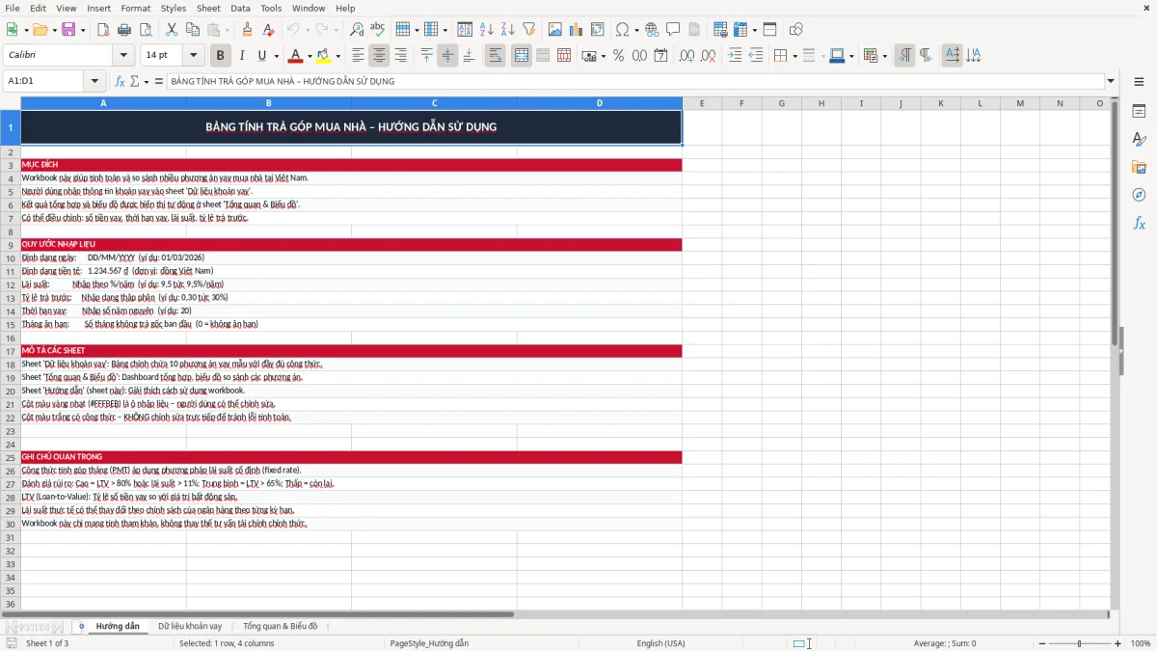Select column D header
Screen dimensions: 1157x651
[x=600, y=103]
